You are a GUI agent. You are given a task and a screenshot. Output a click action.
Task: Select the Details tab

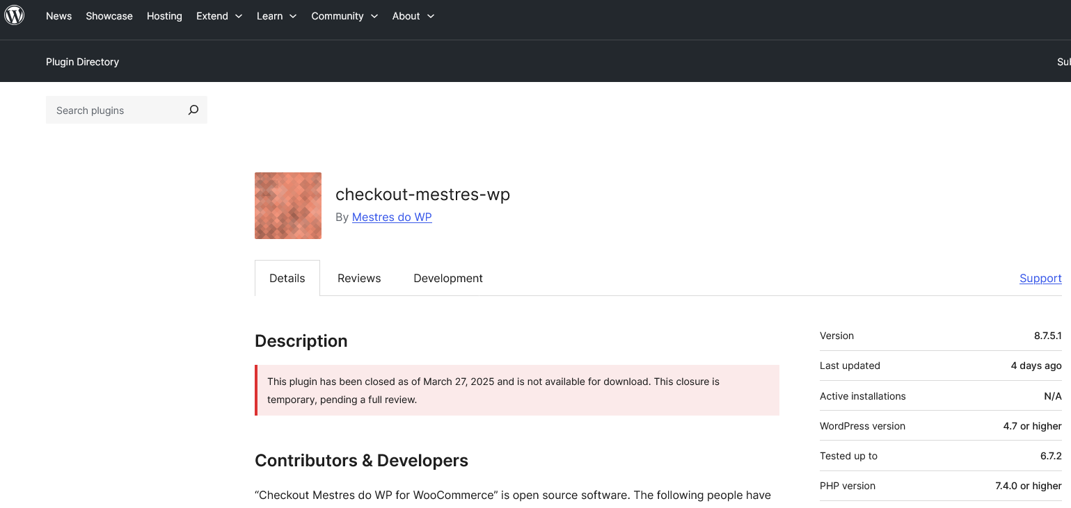pyautogui.click(x=287, y=278)
